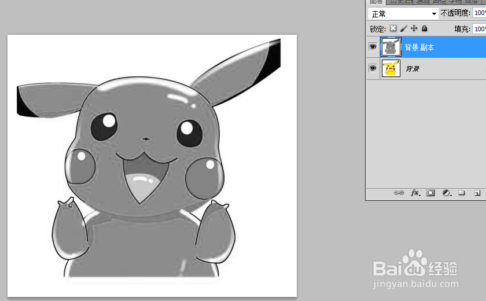Click the 不透明度 opacity value field

(x=479, y=13)
